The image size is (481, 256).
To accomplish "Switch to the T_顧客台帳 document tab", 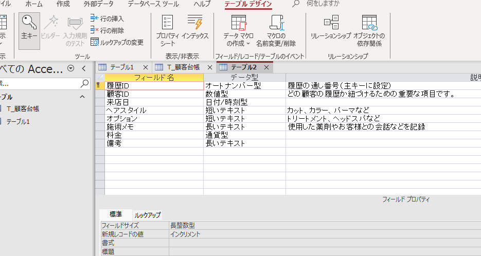I will click(x=182, y=67).
